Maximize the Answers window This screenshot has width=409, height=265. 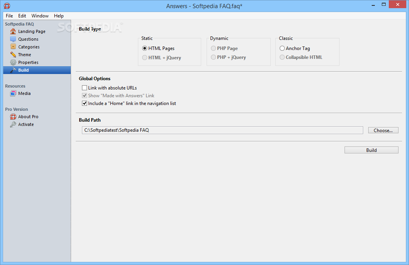pos(384,4)
